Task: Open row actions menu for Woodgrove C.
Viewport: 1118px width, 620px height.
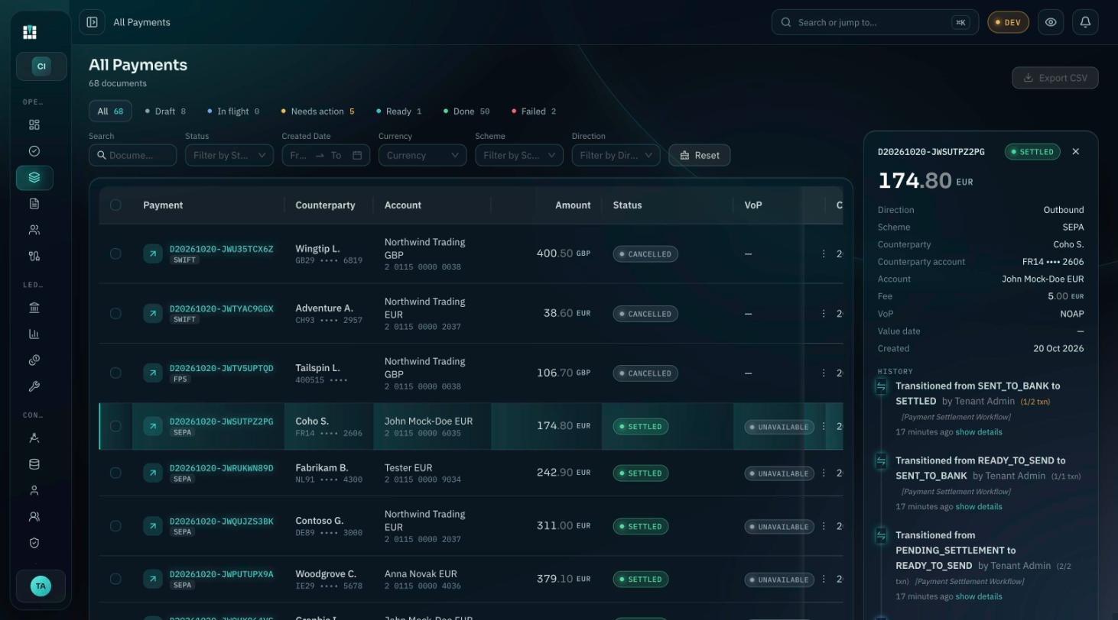Action: (824, 579)
